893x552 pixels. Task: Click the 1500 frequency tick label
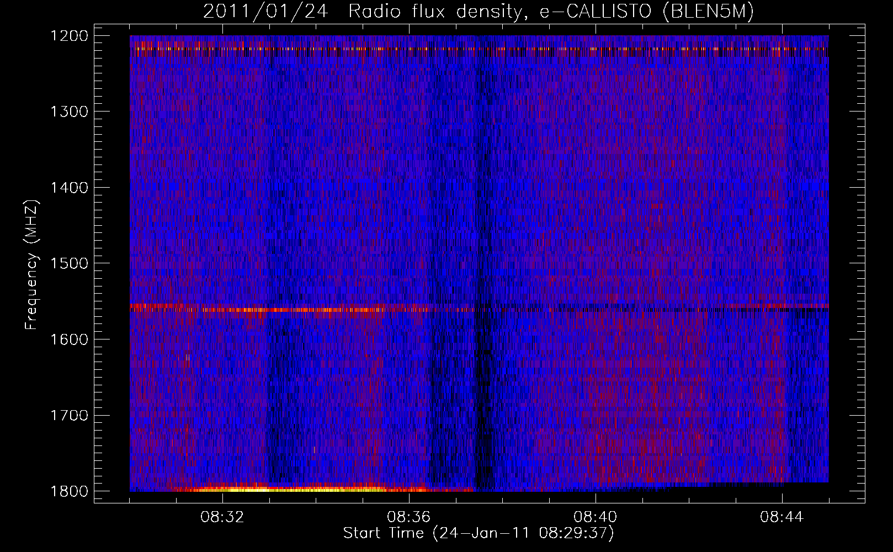point(70,263)
